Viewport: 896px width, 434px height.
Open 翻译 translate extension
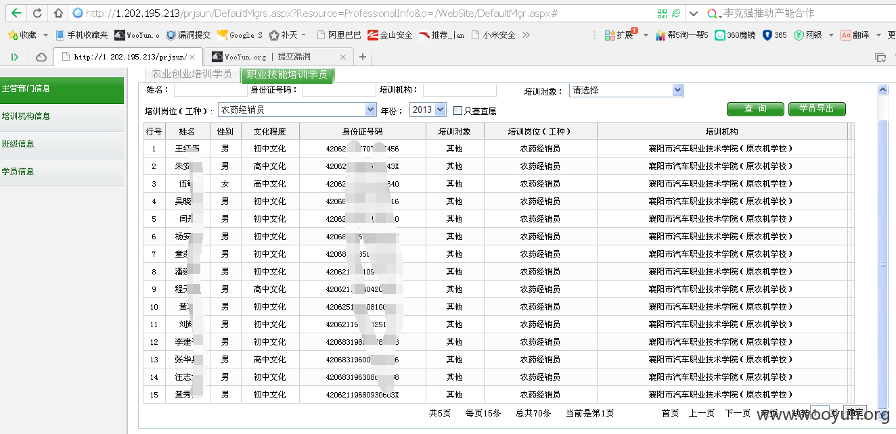pos(855,34)
